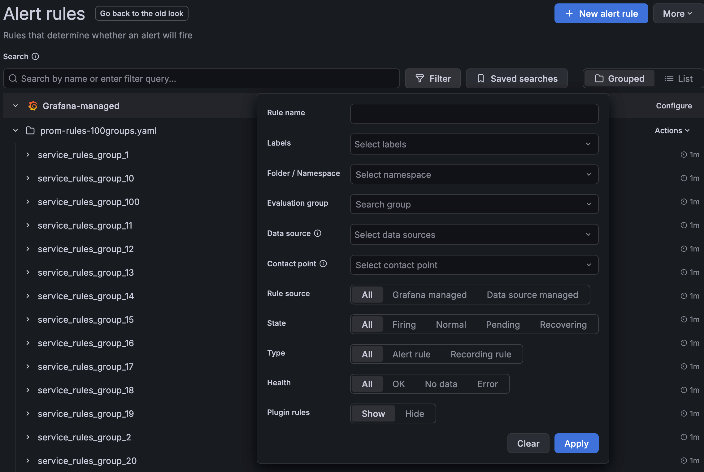Hide plugin rules
Viewport: 704px width, 472px height.
coord(414,413)
